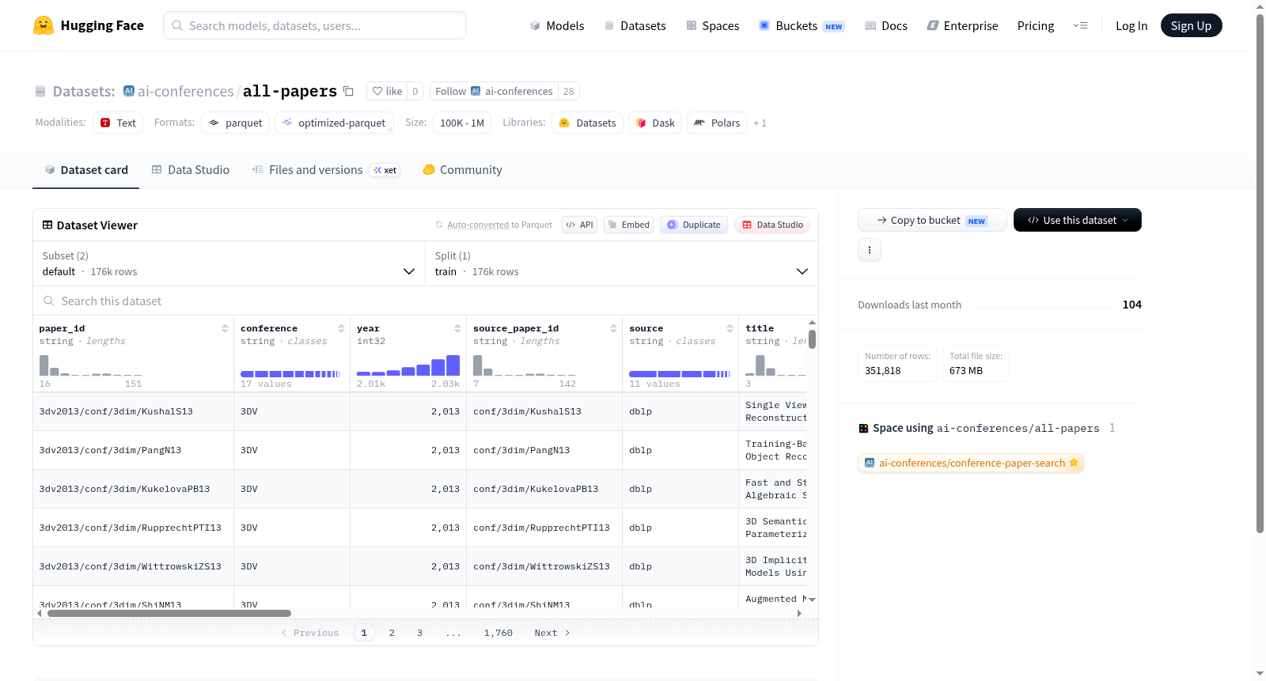Focus the Search this dataset field
Viewport: 1266px width, 681px height.
click(x=426, y=301)
